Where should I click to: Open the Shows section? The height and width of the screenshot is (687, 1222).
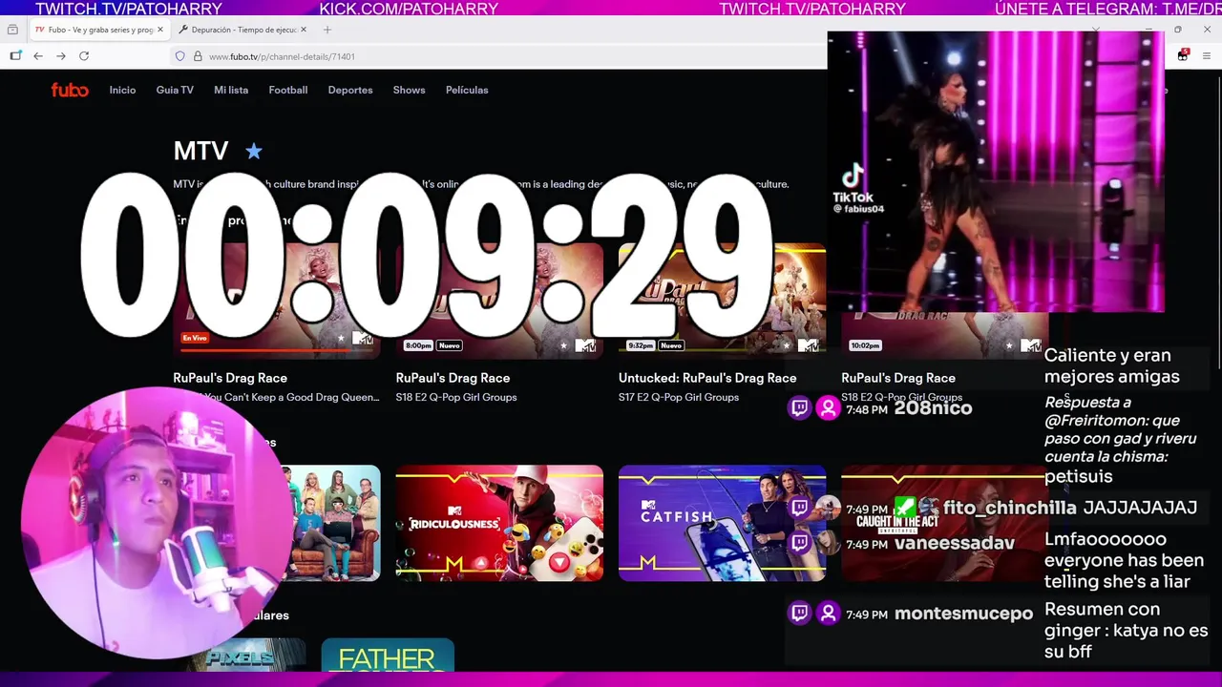(409, 90)
